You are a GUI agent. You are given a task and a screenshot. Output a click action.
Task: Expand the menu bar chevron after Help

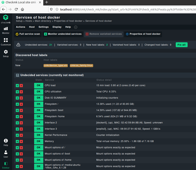[75, 27]
